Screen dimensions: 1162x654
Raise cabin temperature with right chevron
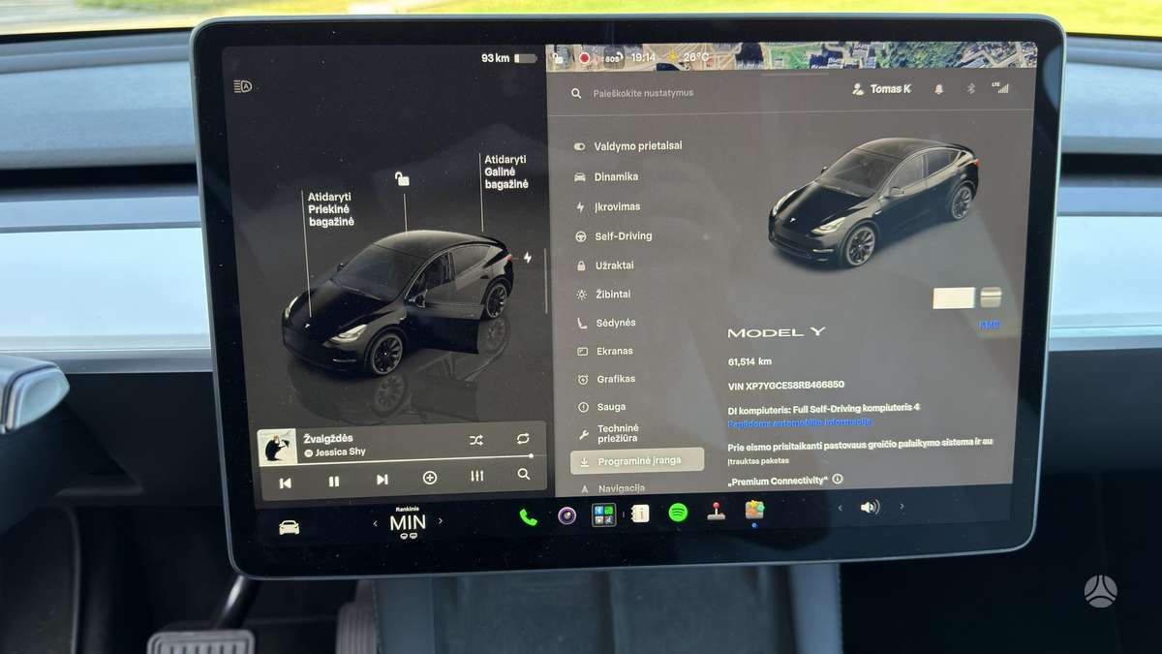[x=441, y=520]
